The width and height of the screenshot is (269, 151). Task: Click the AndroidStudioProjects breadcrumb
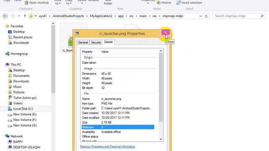pyautogui.click(x=68, y=16)
